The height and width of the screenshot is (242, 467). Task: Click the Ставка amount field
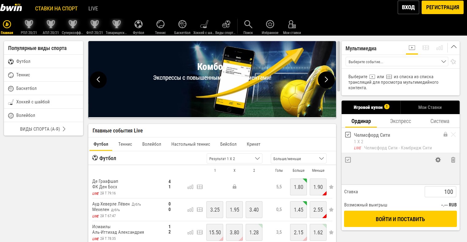point(441,192)
